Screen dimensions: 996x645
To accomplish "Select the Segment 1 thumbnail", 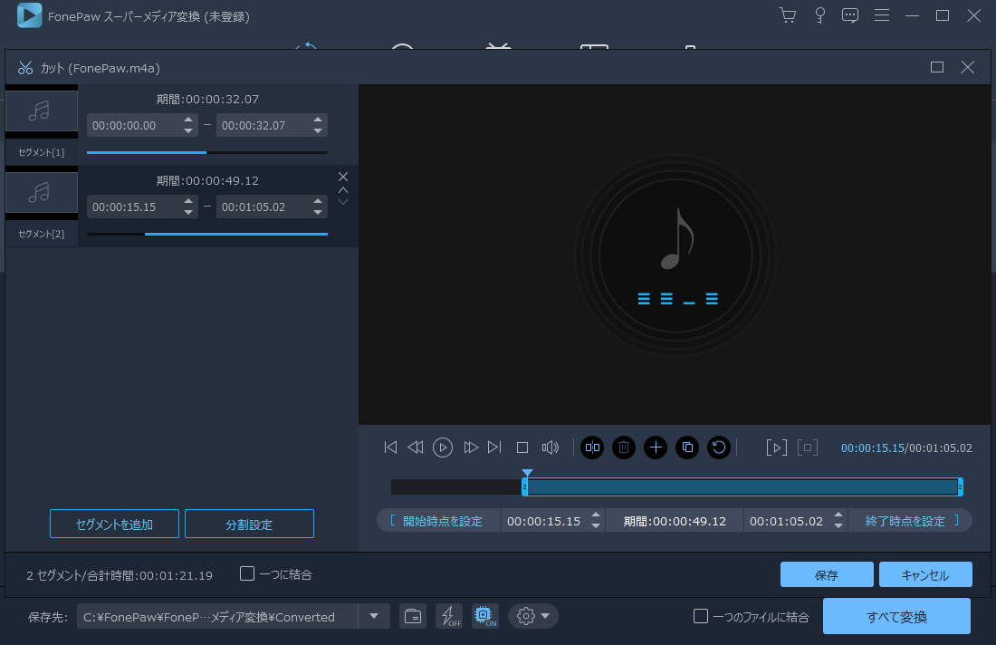I will tap(42, 111).
